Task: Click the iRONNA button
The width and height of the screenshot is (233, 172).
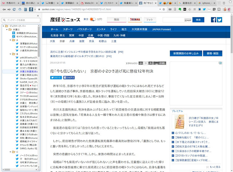Action: 135,20
